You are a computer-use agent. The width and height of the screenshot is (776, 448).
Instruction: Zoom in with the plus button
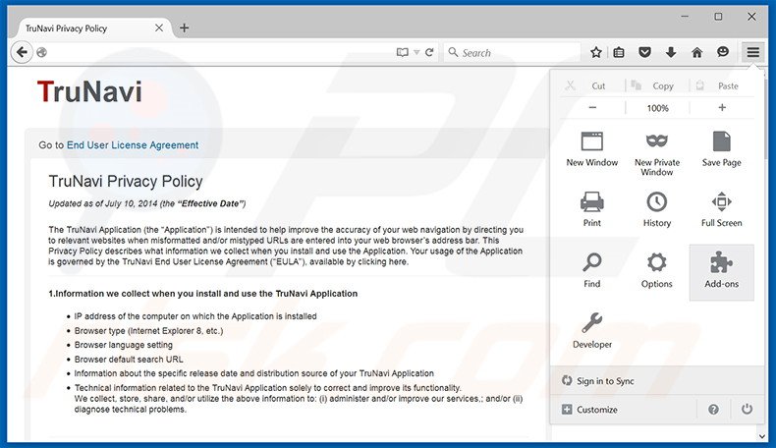[722, 107]
